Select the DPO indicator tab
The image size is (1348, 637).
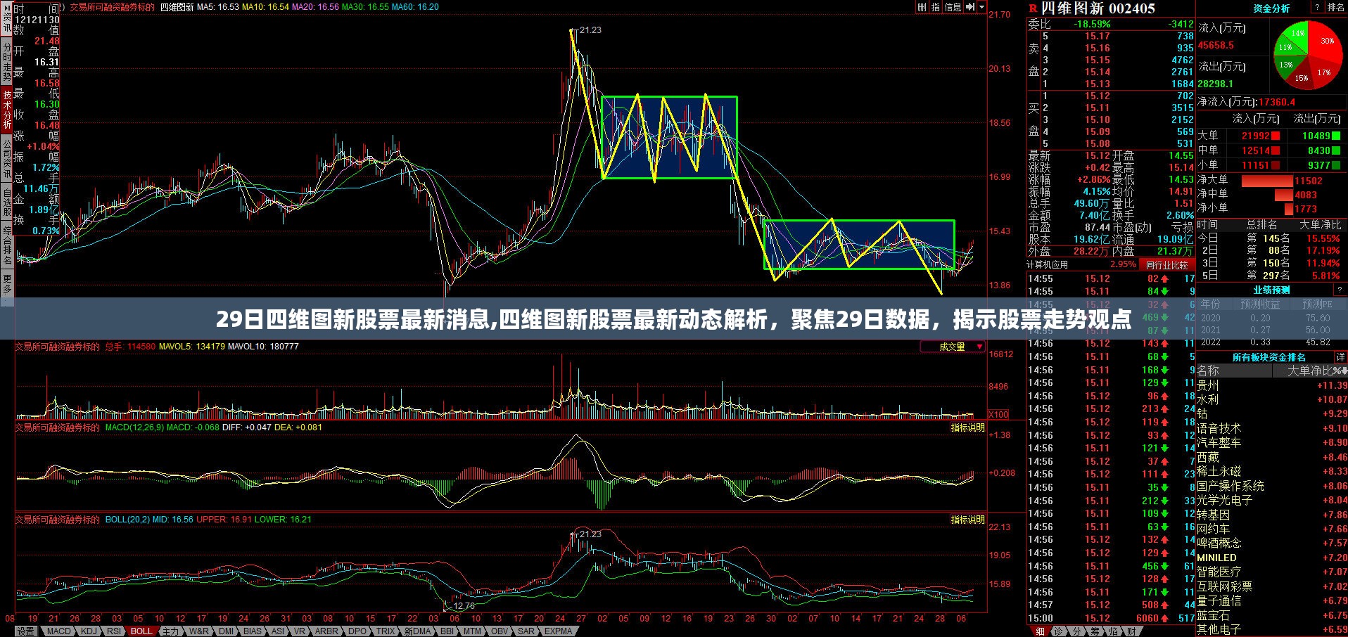point(357,631)
